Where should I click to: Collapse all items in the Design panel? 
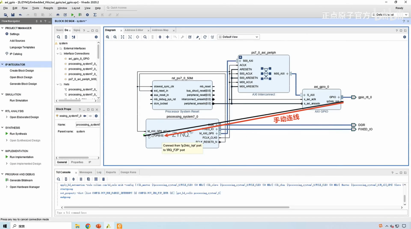point(66,37)
